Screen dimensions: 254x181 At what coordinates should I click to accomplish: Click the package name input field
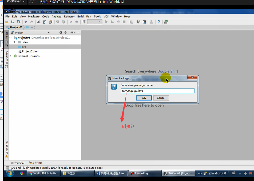point(157,91)
